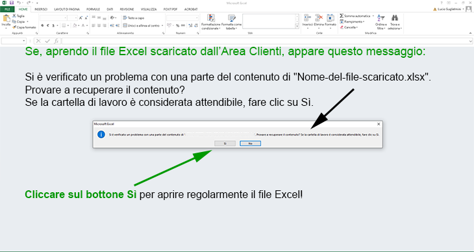This screenshot has width=474, height=252.
Task: Save using the floppy disk icon
Action: click(12, 3)
